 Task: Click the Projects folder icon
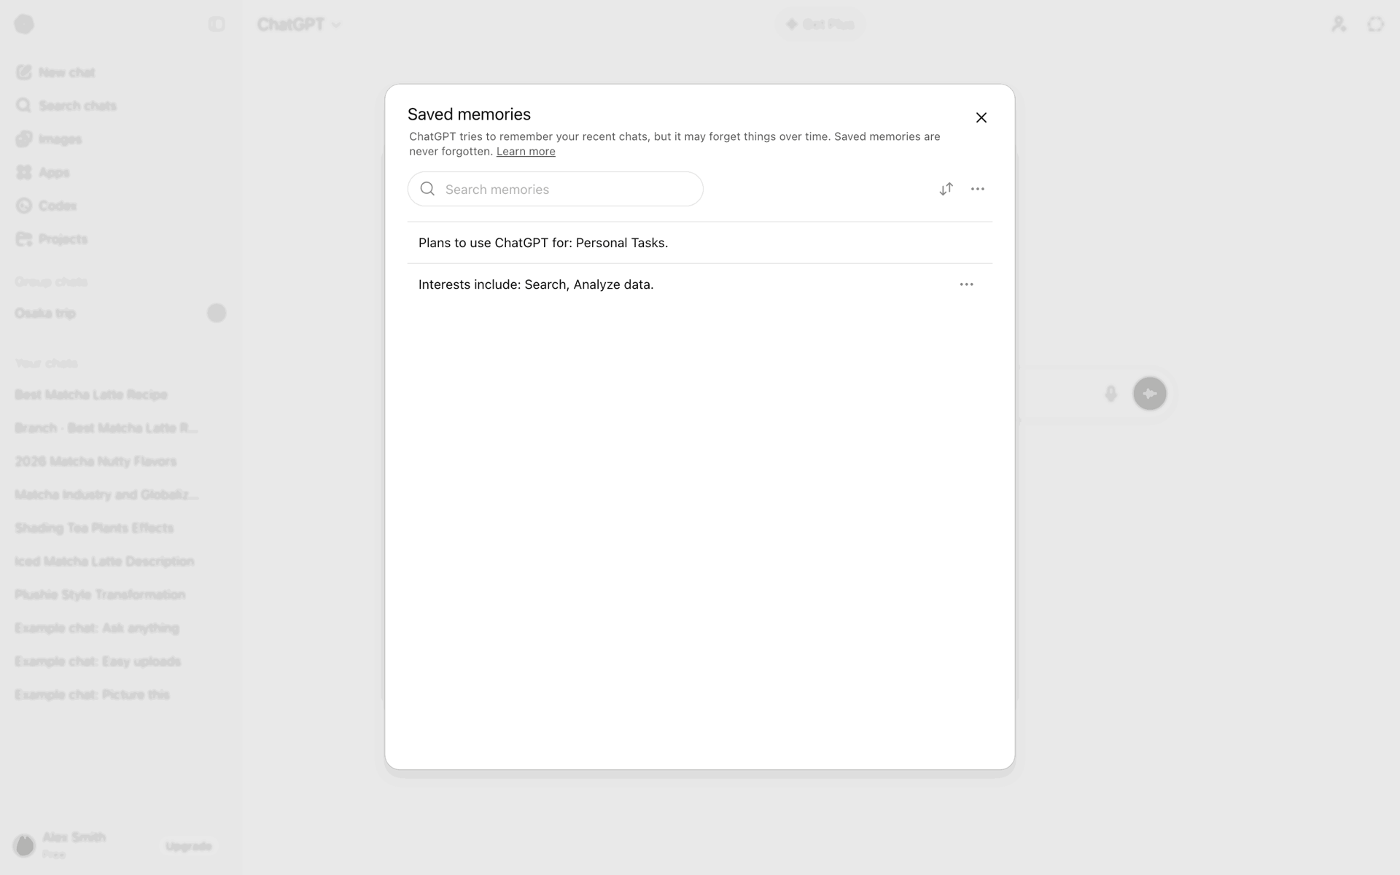24,239
